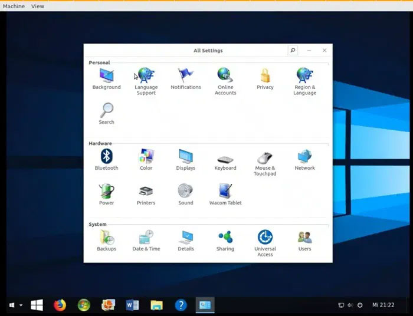Open the clock showing Mi 21:22
The image size is (413, 316).
[383, 305]
